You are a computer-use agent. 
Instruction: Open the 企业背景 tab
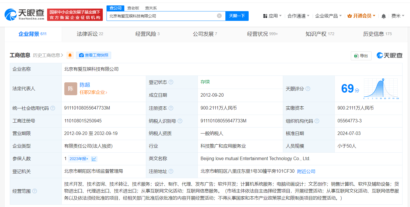(32, 34)
